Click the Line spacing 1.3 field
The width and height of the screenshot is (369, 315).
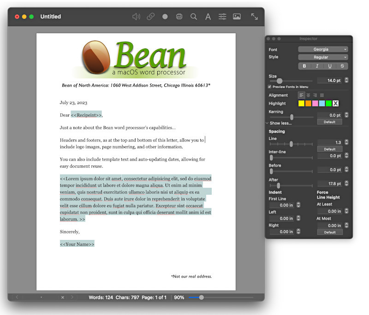click(330, 142)
